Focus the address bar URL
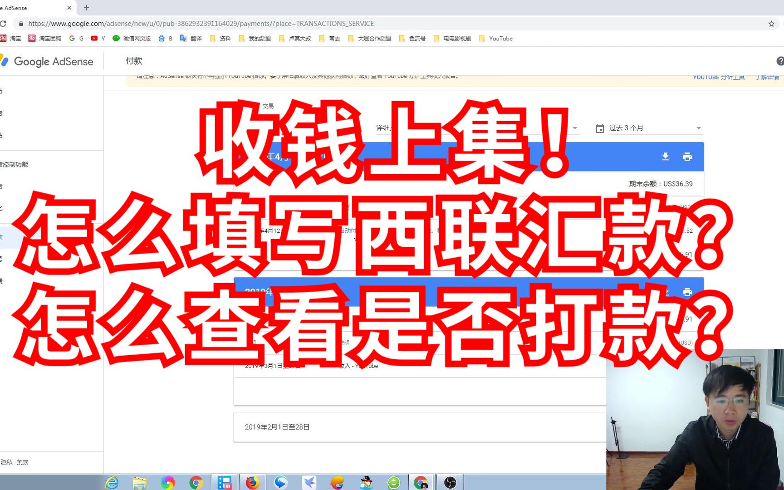784x490 pixels. click(x=201, y=24)
